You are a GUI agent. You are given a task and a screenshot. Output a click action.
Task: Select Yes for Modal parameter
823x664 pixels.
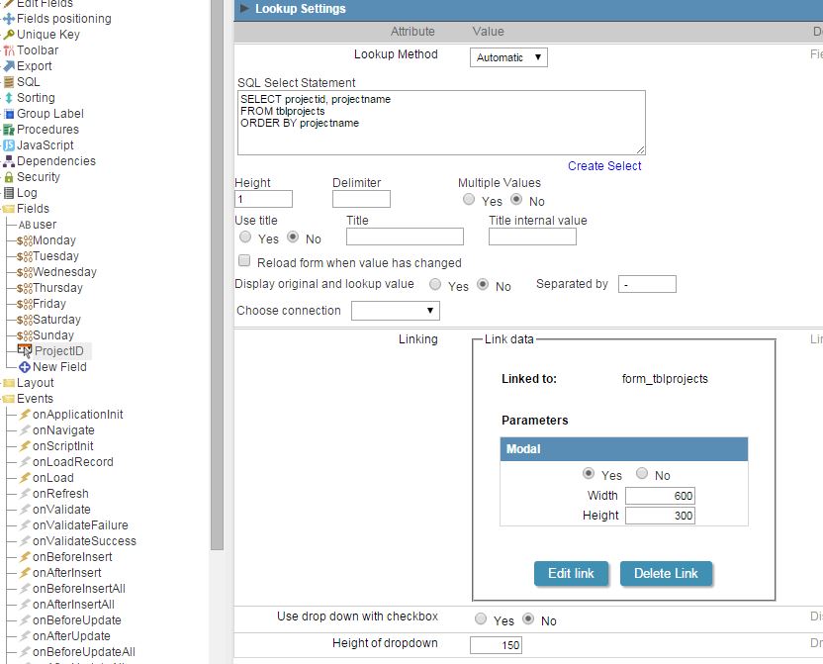(x=589, y=473)
